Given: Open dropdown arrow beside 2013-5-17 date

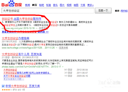Looking at the screenshot, I should 63,67.
